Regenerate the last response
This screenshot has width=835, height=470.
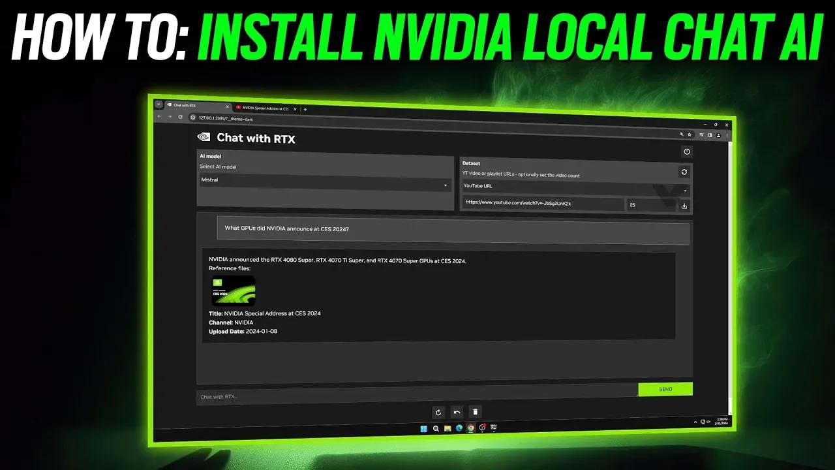438,413
